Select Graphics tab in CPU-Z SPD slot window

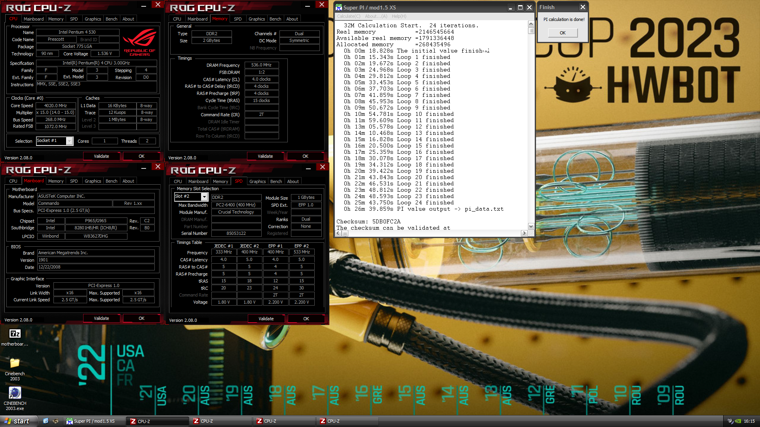pyautogui.click(x=258, y=181)
